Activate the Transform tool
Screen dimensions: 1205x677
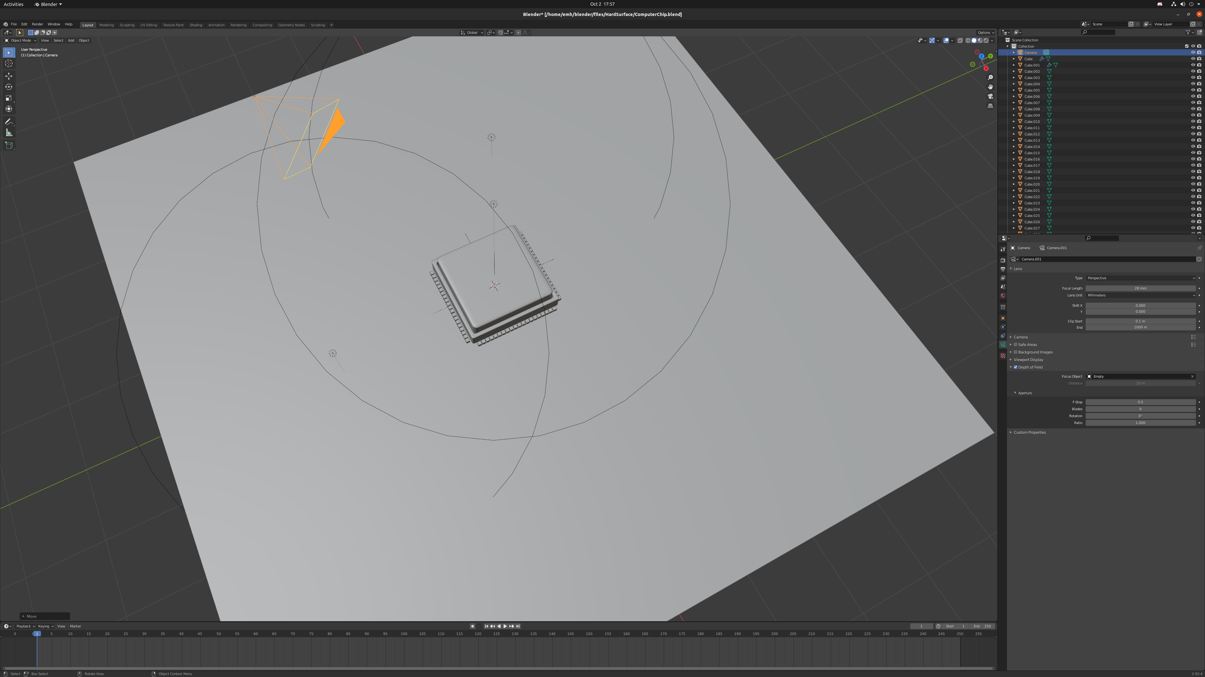(x=9, y=109)
